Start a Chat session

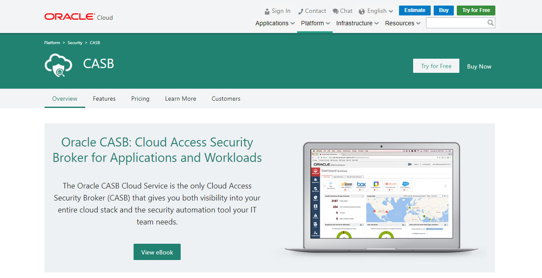(x=346, y=11)
